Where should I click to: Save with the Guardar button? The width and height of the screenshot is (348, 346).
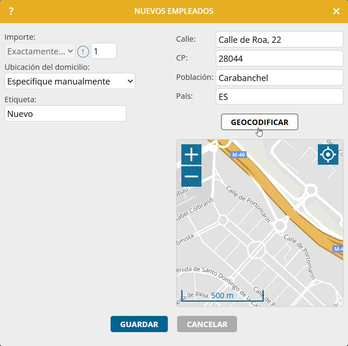(139, 324)
